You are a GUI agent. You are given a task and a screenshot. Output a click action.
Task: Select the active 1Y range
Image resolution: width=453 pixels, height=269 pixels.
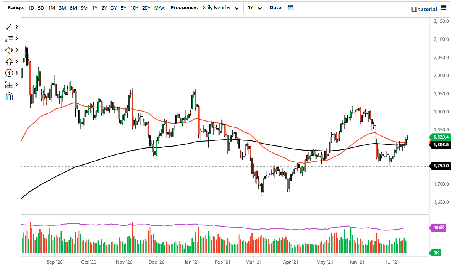pyautogui.click(x=94, y=8)
